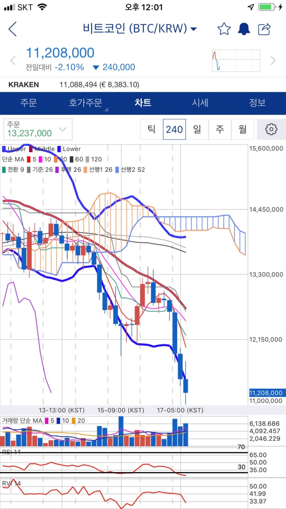Go back with the left arrow
The width and height of the screenshot is (286, 509).
click(13, 29)
